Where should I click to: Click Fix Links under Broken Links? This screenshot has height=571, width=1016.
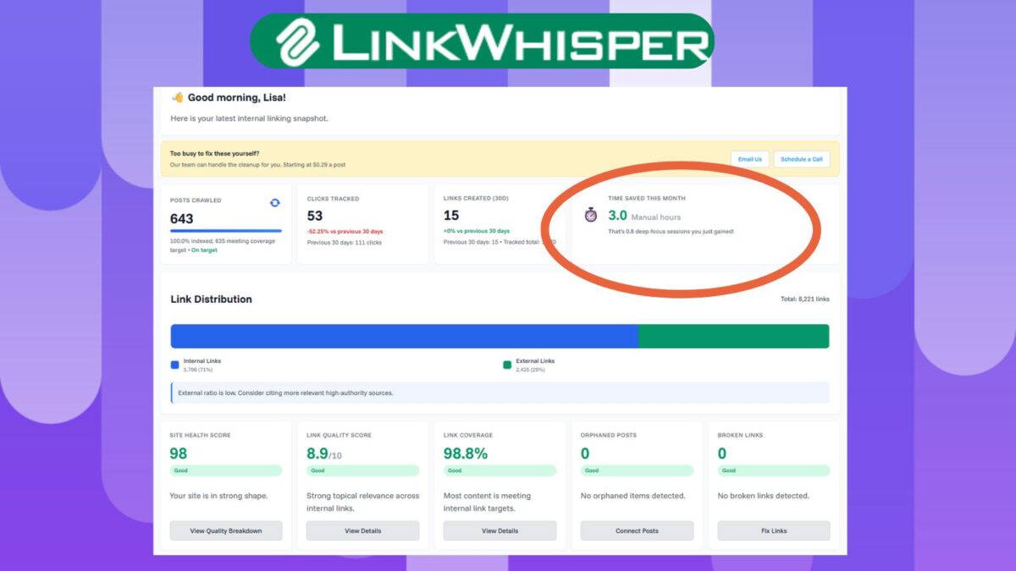773,530
